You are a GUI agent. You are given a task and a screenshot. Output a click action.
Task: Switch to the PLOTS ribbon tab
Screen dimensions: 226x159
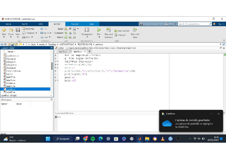click(x=25, y=24)
